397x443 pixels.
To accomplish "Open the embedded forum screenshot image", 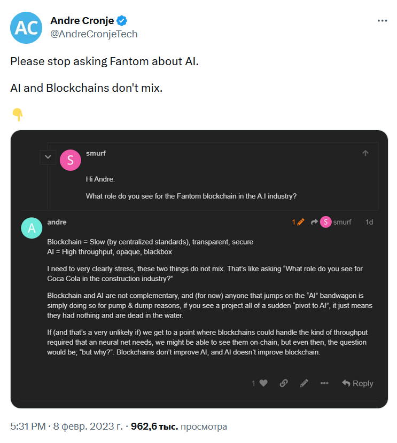I will point(199,269).
